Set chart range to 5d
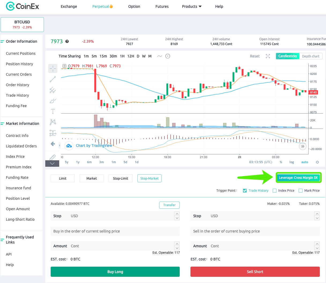 (x=125, y=162)
